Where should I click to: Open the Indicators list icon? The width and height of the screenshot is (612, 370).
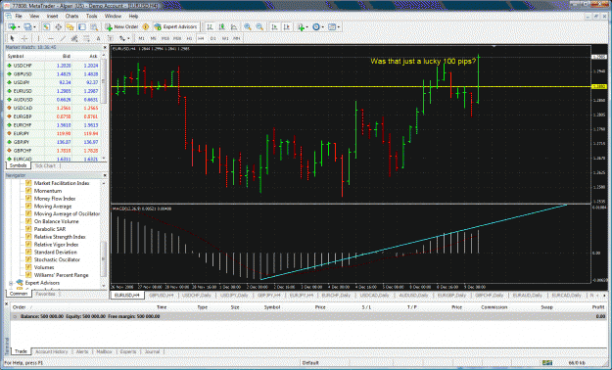(x=301, y=27)
